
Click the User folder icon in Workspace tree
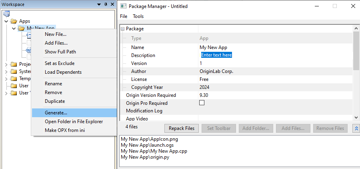coord(14,86)
